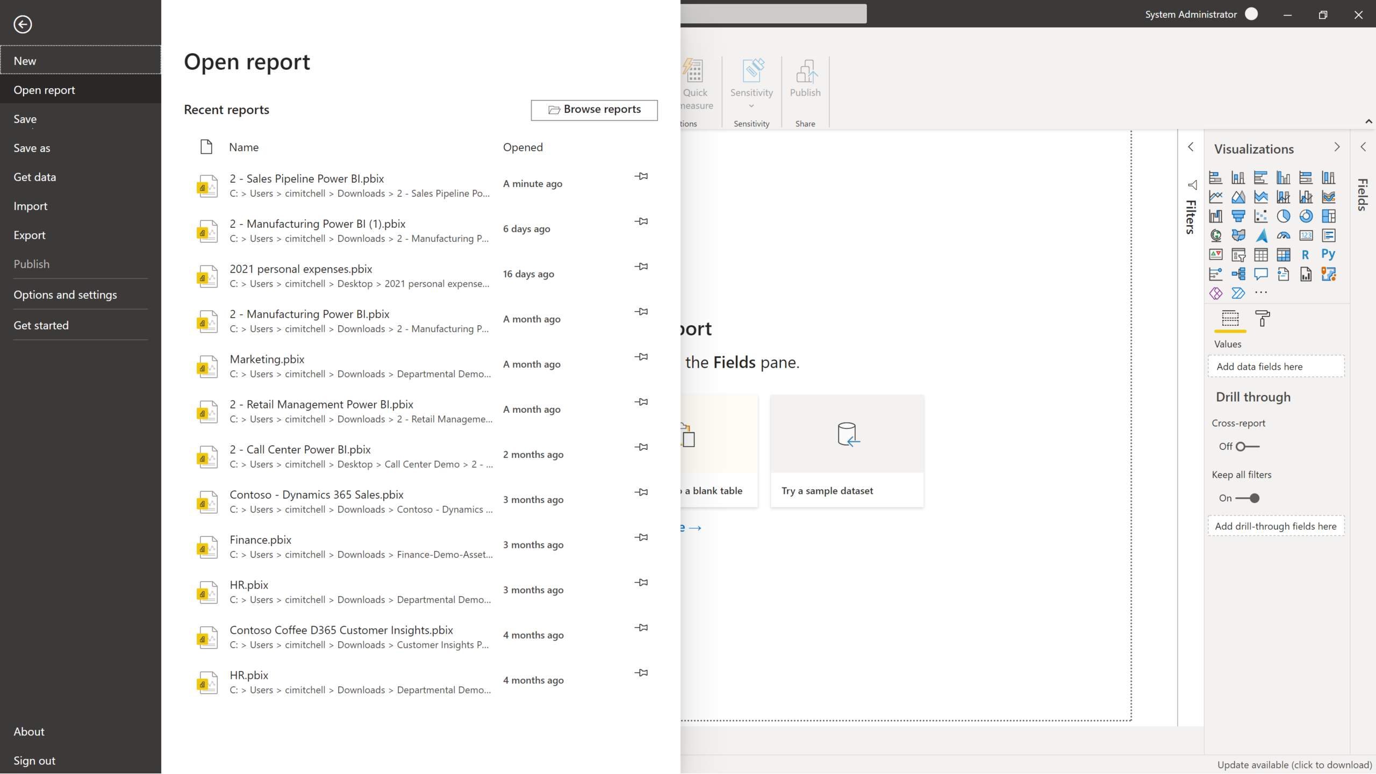Select the Pie chart visualization

coord(1285,216)
